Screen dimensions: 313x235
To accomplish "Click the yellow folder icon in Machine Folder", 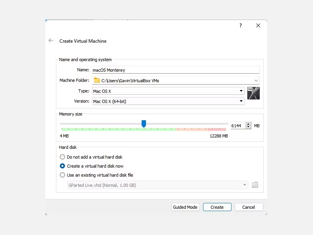I will 97,80.
